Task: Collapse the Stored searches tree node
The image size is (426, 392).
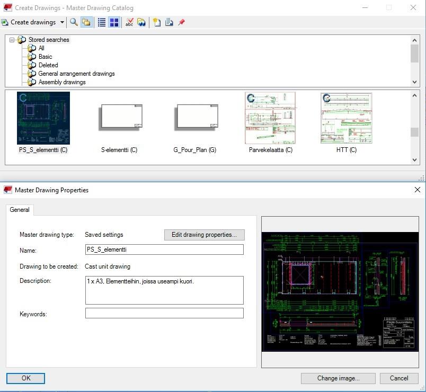Action: click(x=12, y=40)
